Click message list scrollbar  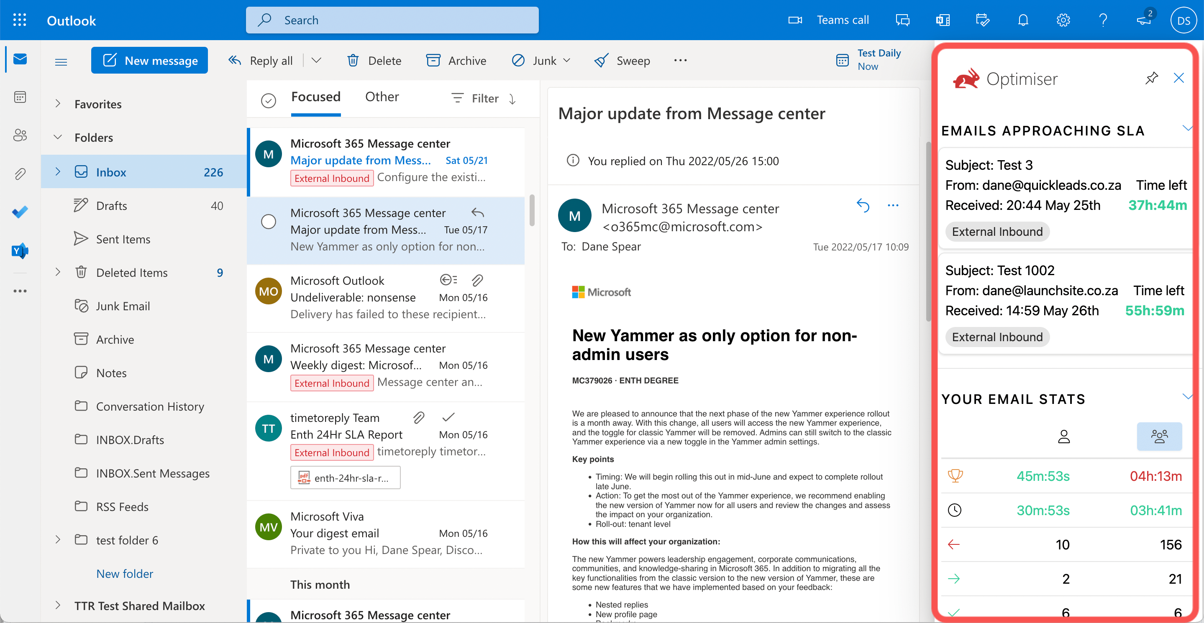click(x=532, y=210)
